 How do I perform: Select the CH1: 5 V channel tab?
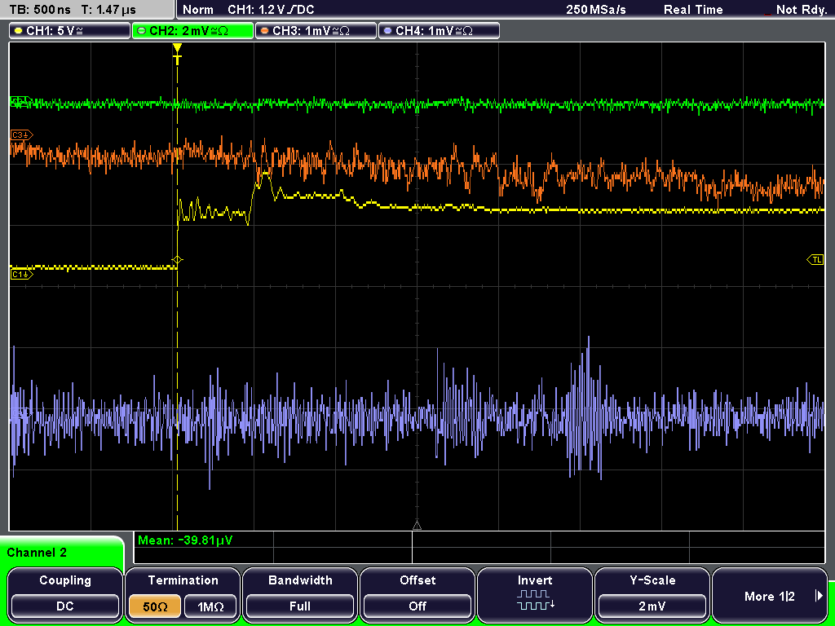(x=70, y=31)
